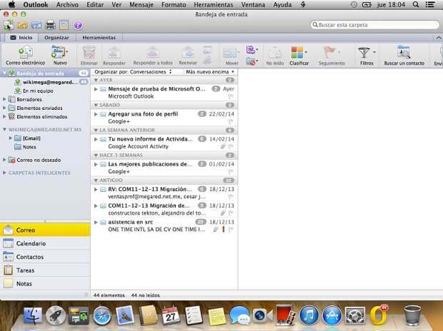Screen dimensions: 443x331
Task: Collapse the SÁBADO message group
Action: (96, 105)
